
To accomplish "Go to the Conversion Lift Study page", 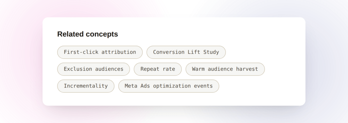I will [x=186, y=52].
